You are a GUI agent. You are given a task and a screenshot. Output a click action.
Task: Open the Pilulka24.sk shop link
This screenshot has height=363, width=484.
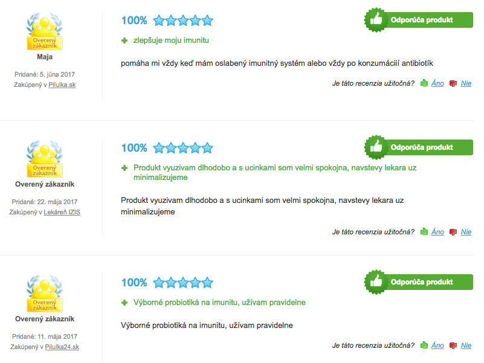(x=62, y=347)
